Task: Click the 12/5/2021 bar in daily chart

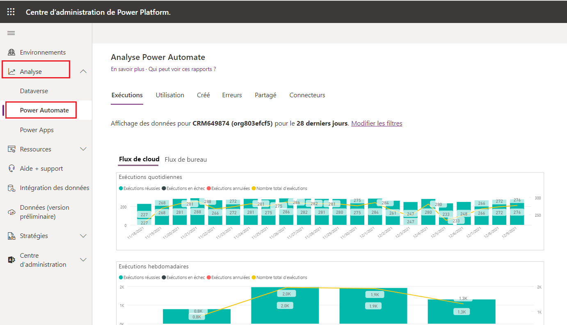Action: click(x=446, y=214)
